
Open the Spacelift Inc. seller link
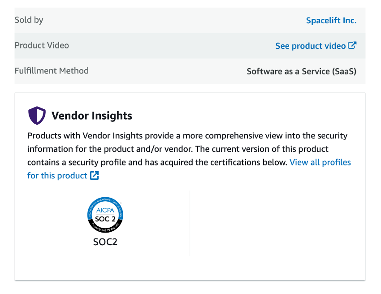[x=331, y=21]
